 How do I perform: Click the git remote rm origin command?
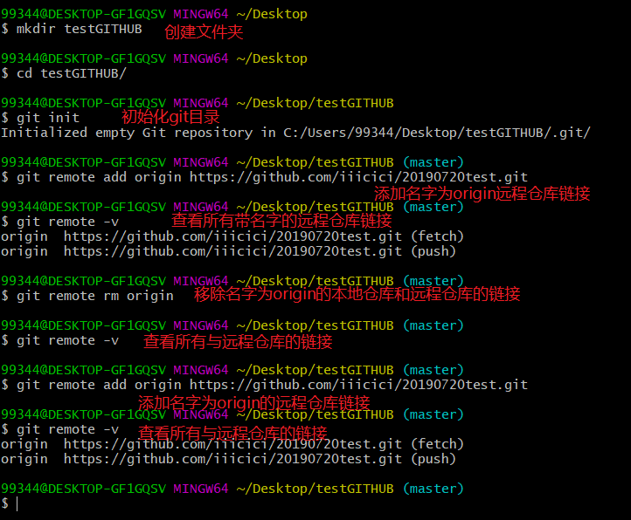coord(94,296)
